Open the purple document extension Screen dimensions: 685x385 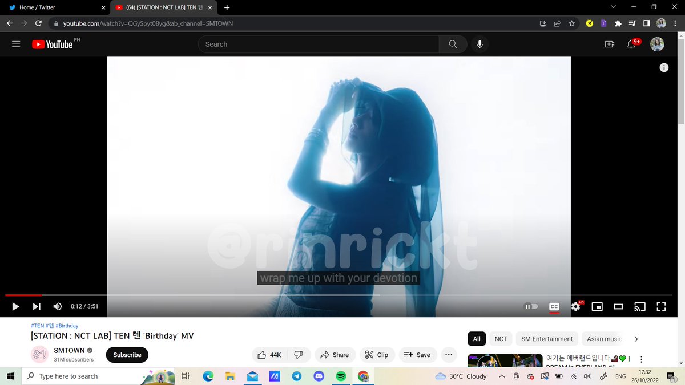click(603, 23)
